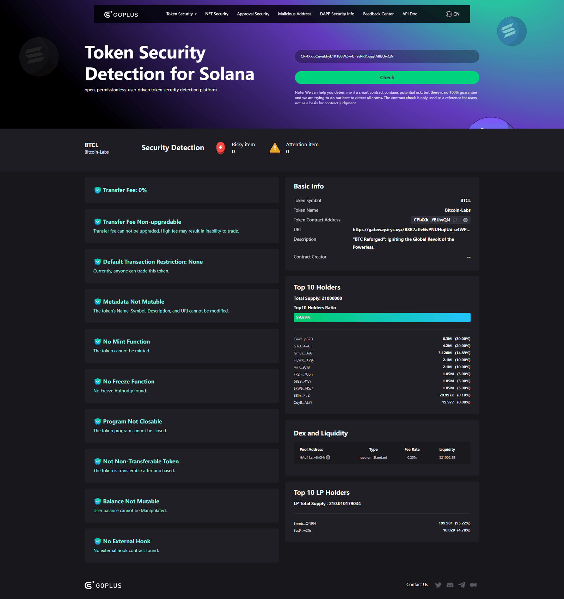Open the Telegram footer icon
564x599 pixels.
(462, 585)
